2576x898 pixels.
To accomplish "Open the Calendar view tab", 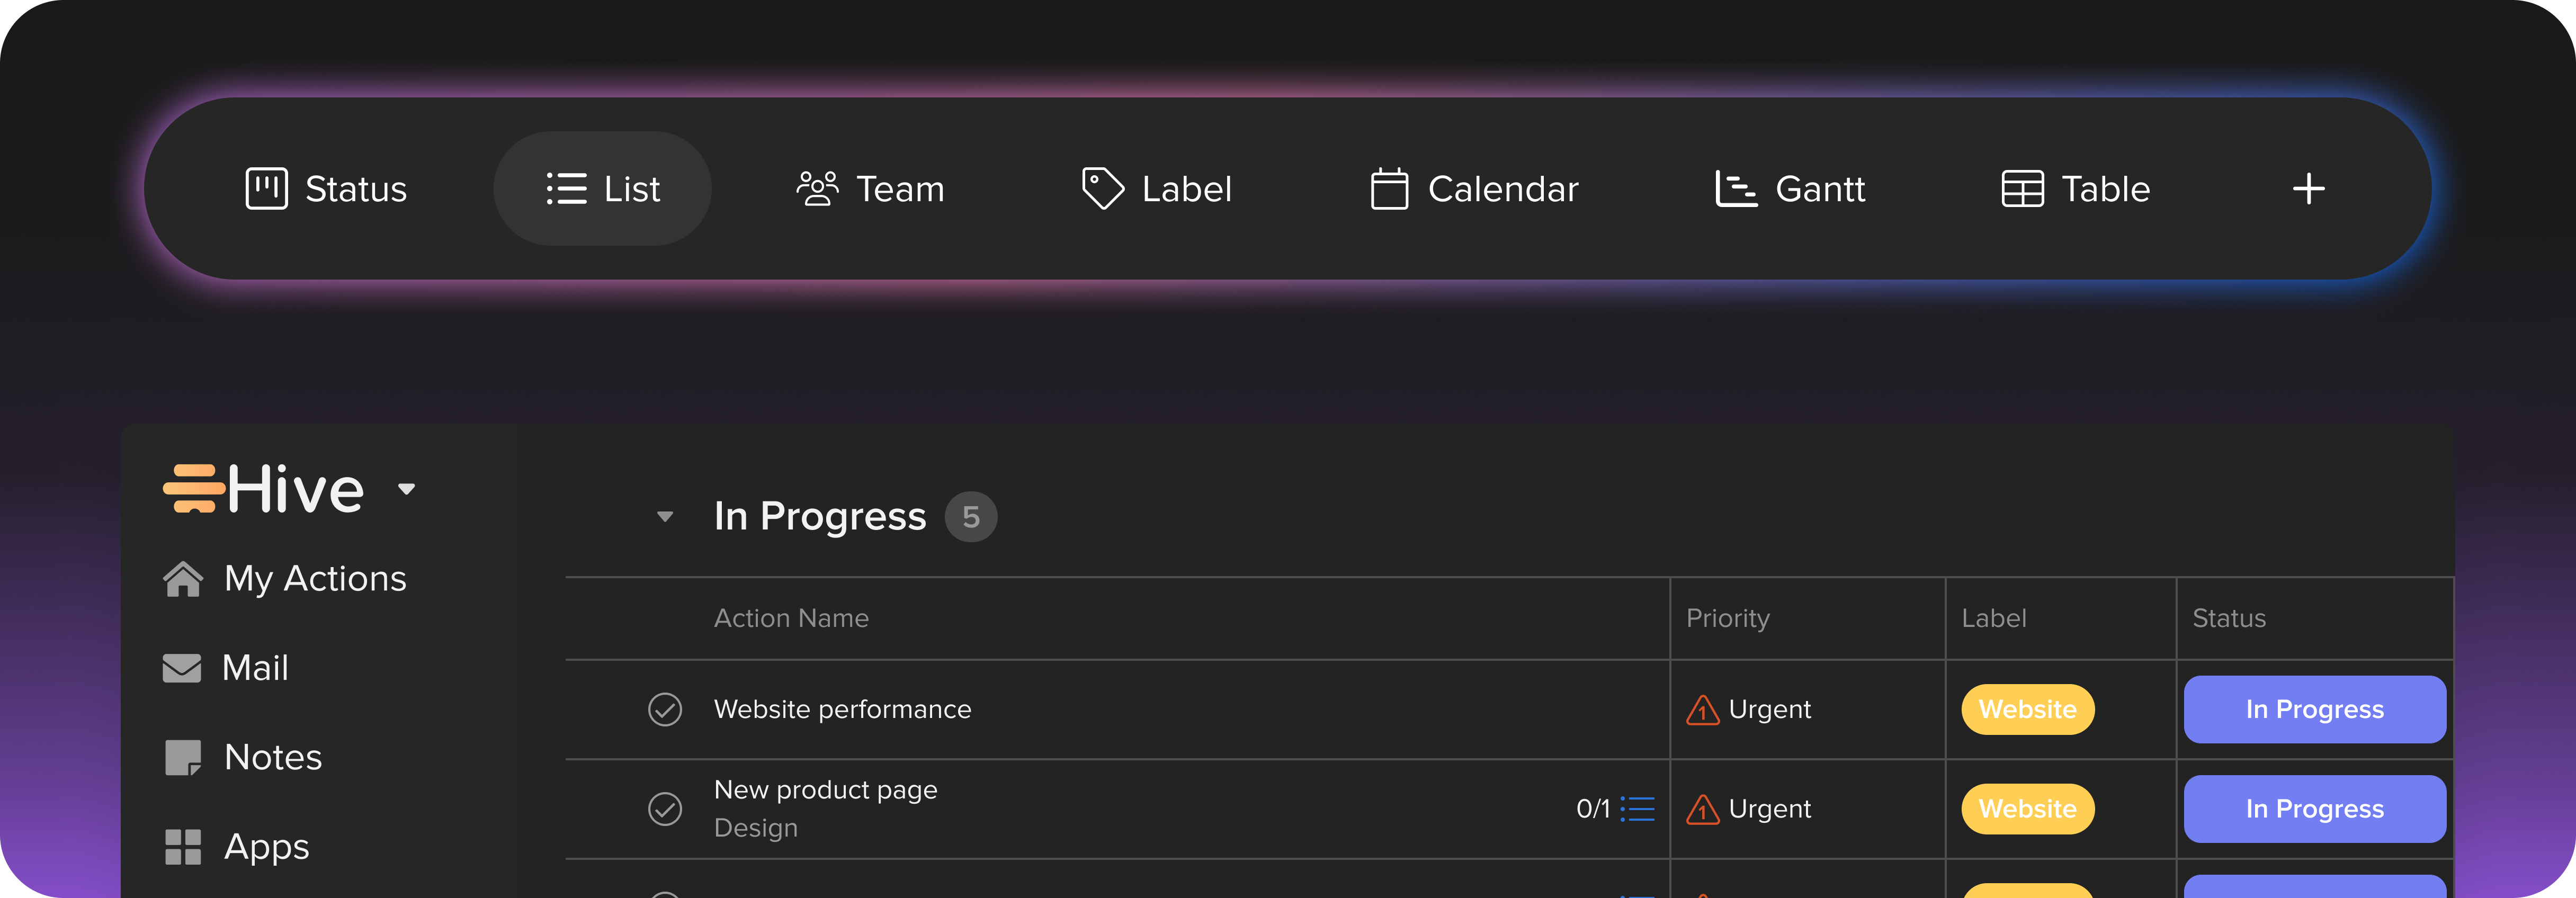I will click(1474, 189).
